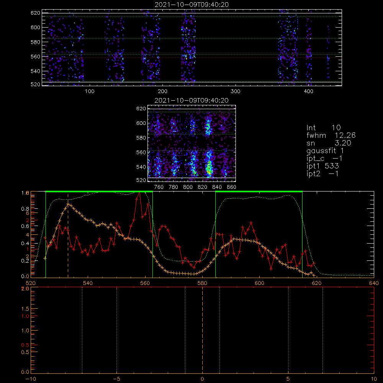Select the timestamp title above the top wide image

[192, 5]
